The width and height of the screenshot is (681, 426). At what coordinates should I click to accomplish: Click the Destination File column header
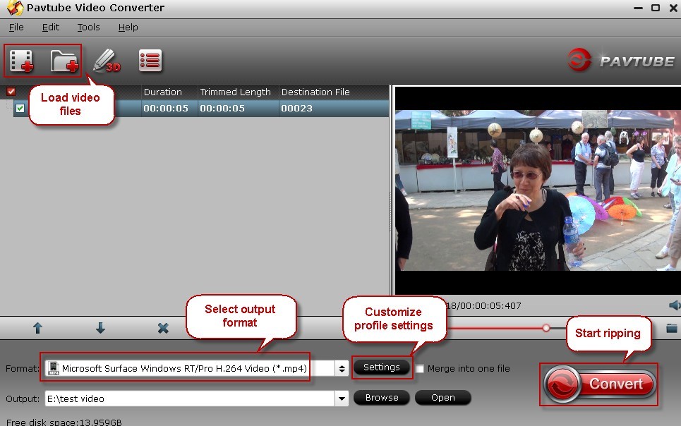point(334,92)
